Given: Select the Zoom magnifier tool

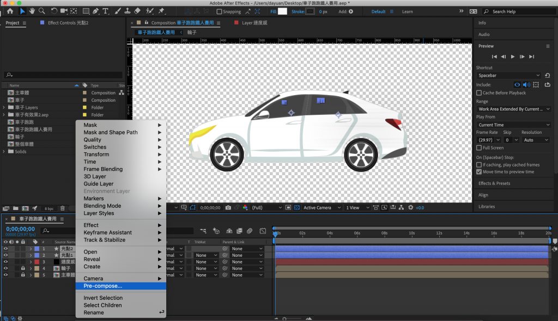Looking at the screenshot, I should click(43, 11).
